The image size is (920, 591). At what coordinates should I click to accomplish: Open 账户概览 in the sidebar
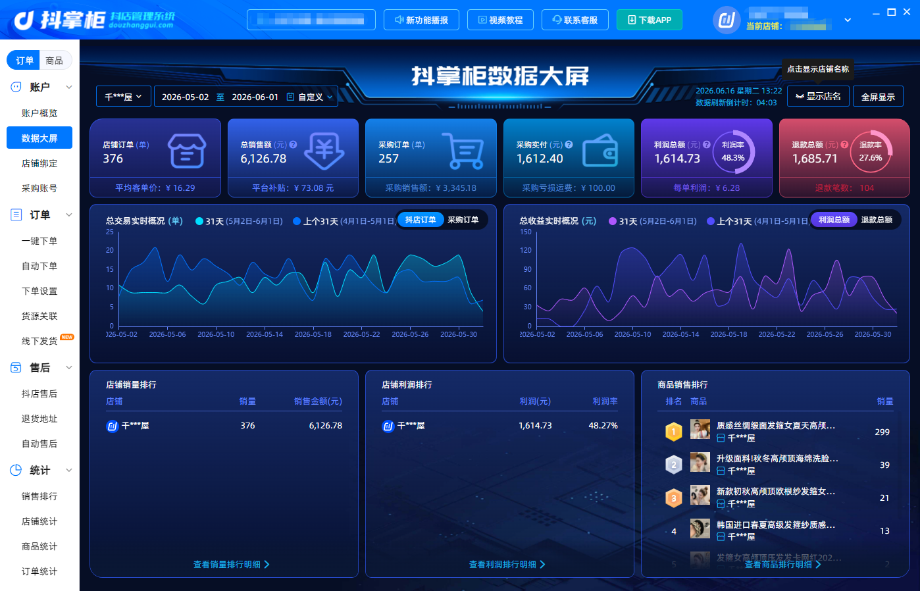pyautogui.click(x=39, y=113)
